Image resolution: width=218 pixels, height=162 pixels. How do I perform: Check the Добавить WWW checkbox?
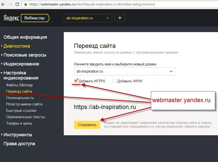115,81
